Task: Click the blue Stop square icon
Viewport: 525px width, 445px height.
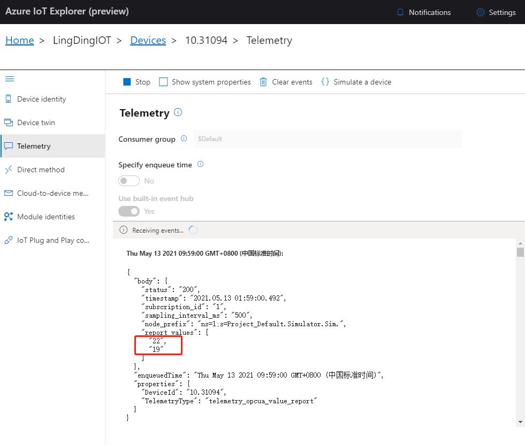Action: click(127, 82)
